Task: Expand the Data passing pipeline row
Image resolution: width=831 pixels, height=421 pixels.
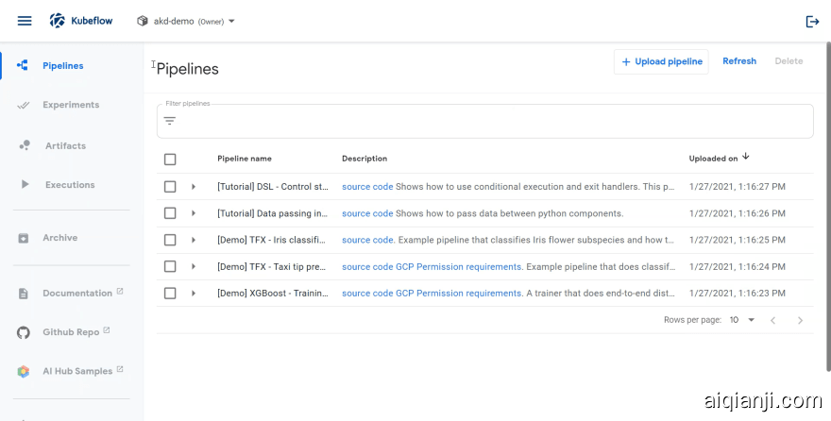Action: click(x=194, y=213)
